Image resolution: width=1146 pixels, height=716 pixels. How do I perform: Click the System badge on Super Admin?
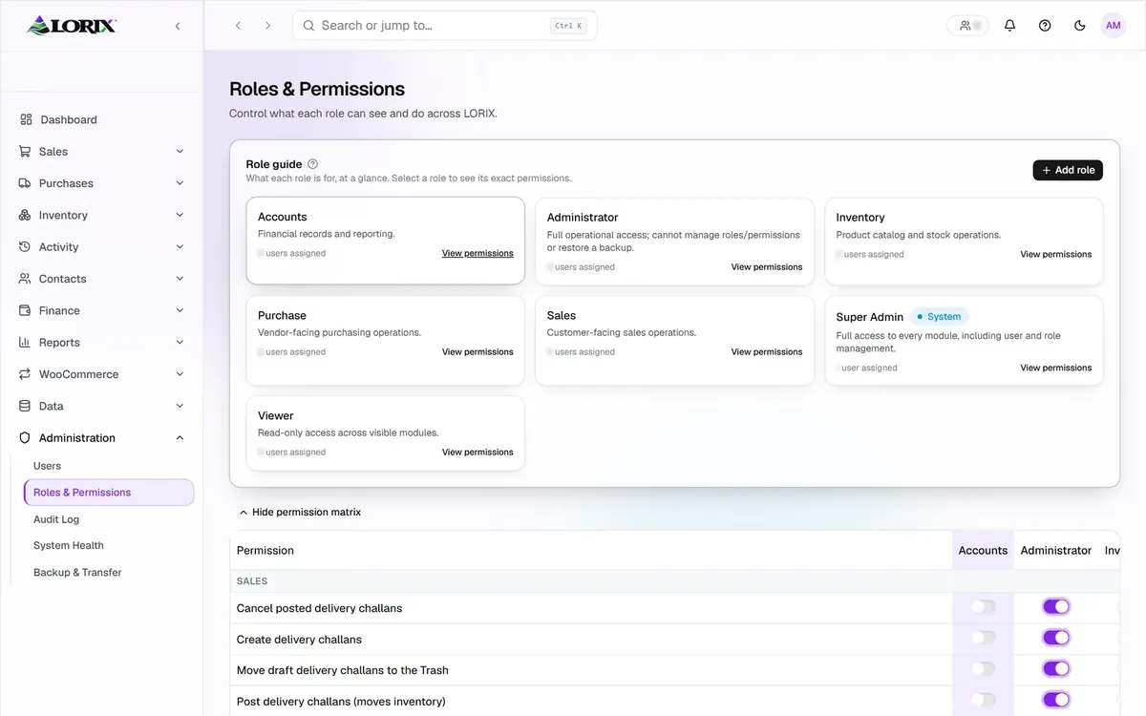click(939, 316)
